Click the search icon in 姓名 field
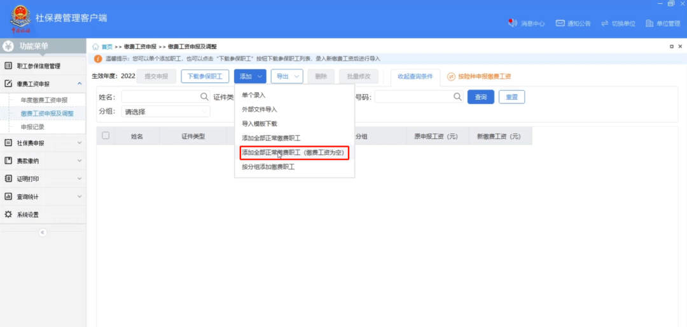 205,97
